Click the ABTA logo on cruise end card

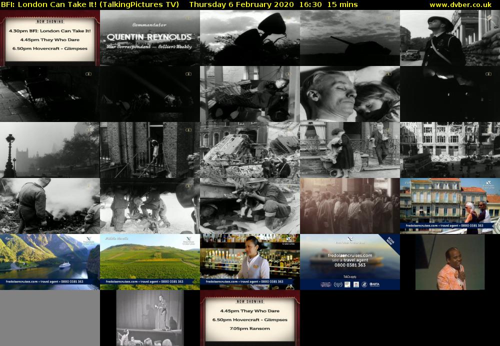(x=374, y=284)
